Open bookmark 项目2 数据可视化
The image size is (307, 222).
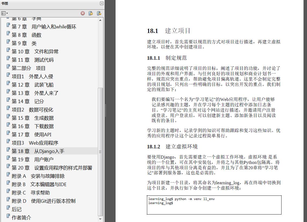point(32,110)
